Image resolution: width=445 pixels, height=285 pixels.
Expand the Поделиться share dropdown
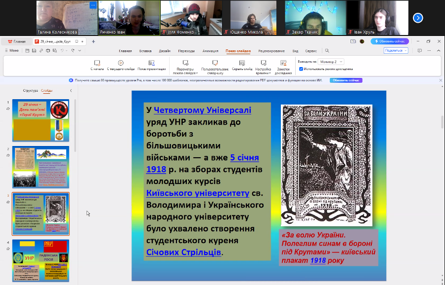tap(405, 51)
